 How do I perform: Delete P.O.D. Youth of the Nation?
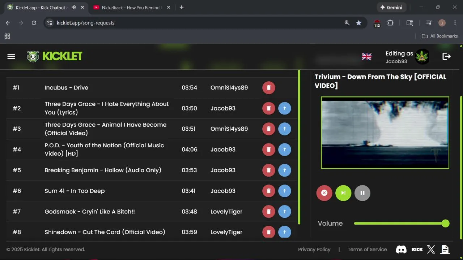pyautogui.click(x=269, y=149)
